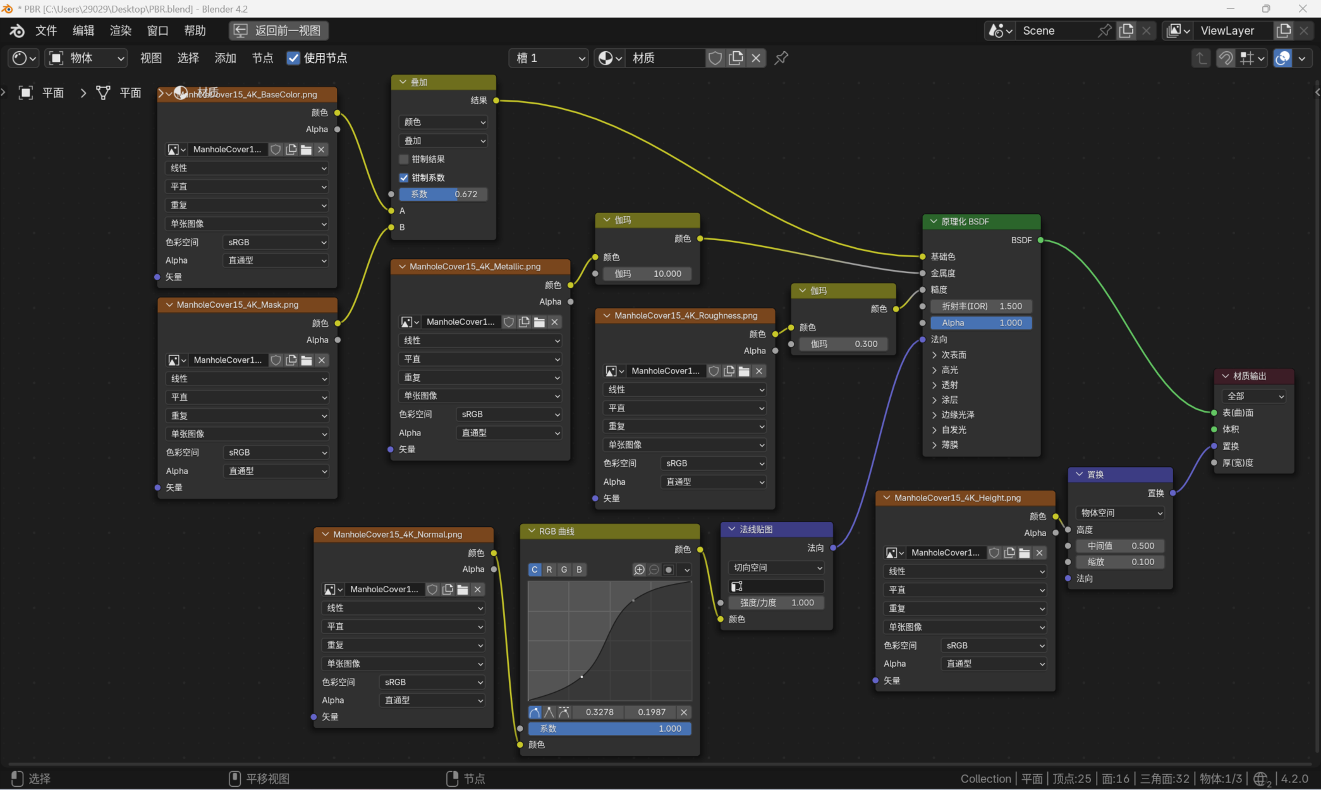Enable 钳制结果 checkbox in mix node
1321x790 pixels.
click(404, 159)
